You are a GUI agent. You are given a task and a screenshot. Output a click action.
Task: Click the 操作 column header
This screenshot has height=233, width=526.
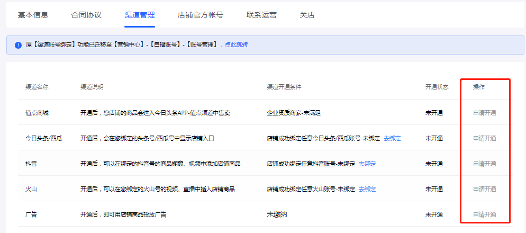pyautogui.click(x=479, y=87)
